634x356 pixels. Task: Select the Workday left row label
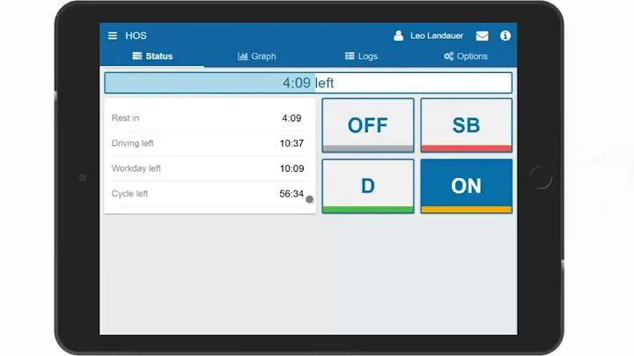point(136,168)
